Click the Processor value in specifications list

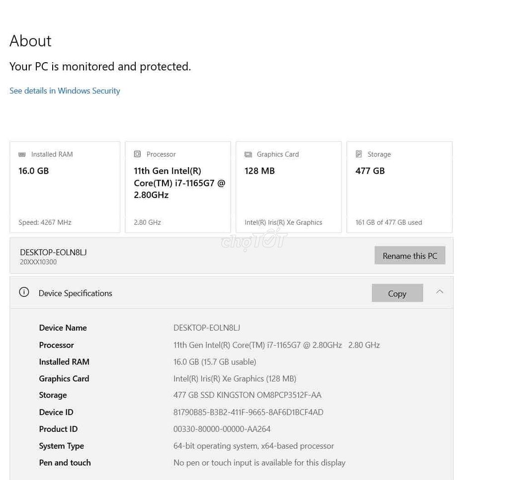[x=276, y=345]
